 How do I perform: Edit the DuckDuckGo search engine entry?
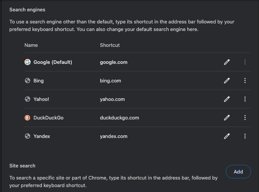[227, 118]
